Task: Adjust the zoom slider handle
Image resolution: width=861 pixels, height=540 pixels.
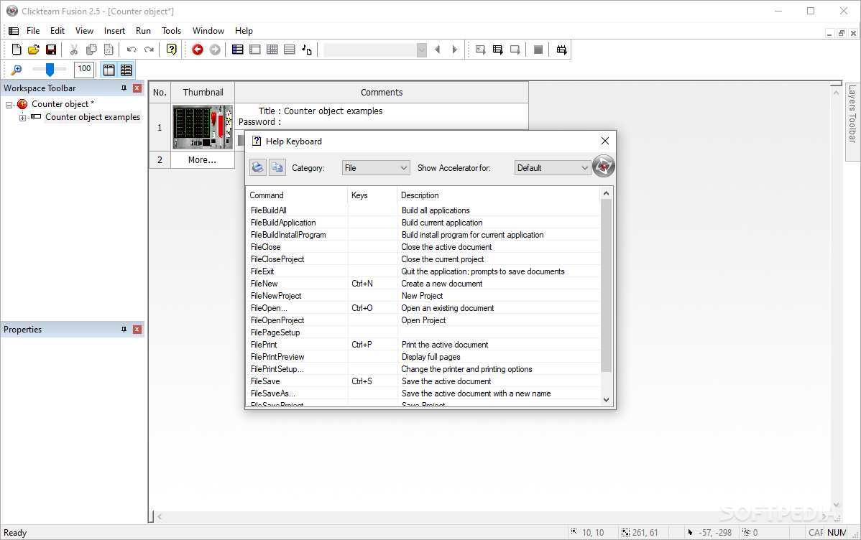Action: click(50, 70)
